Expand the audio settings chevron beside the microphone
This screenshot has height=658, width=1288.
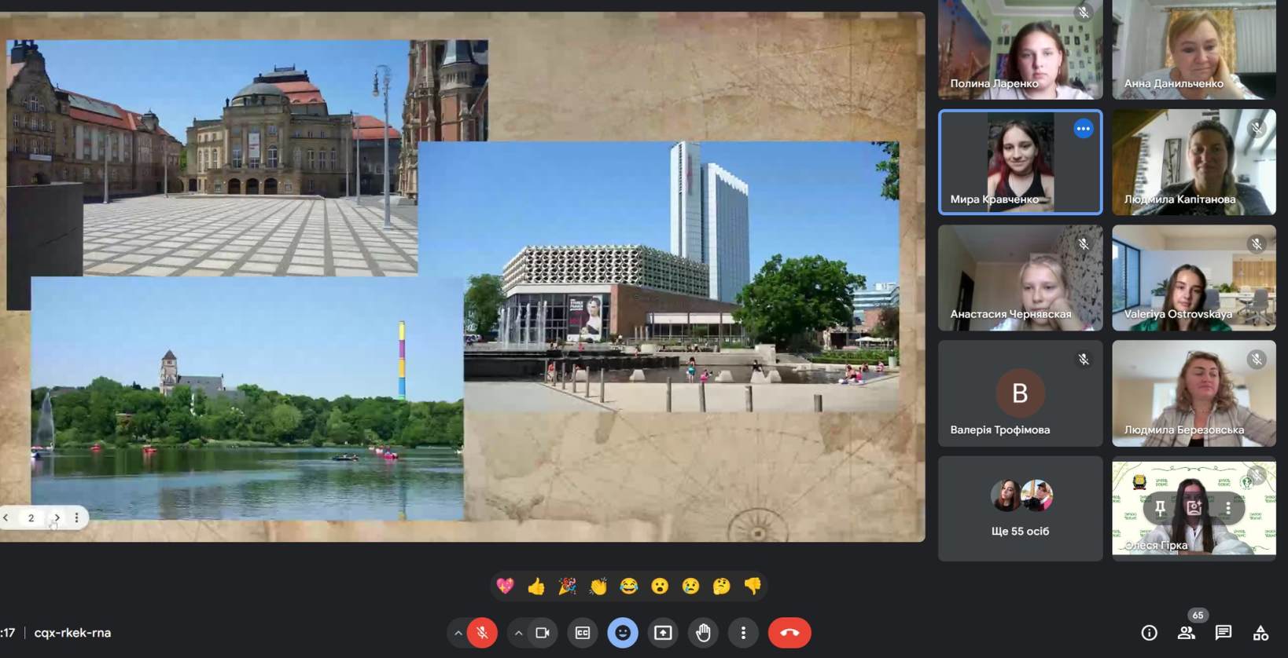click(x=458, y=633)
